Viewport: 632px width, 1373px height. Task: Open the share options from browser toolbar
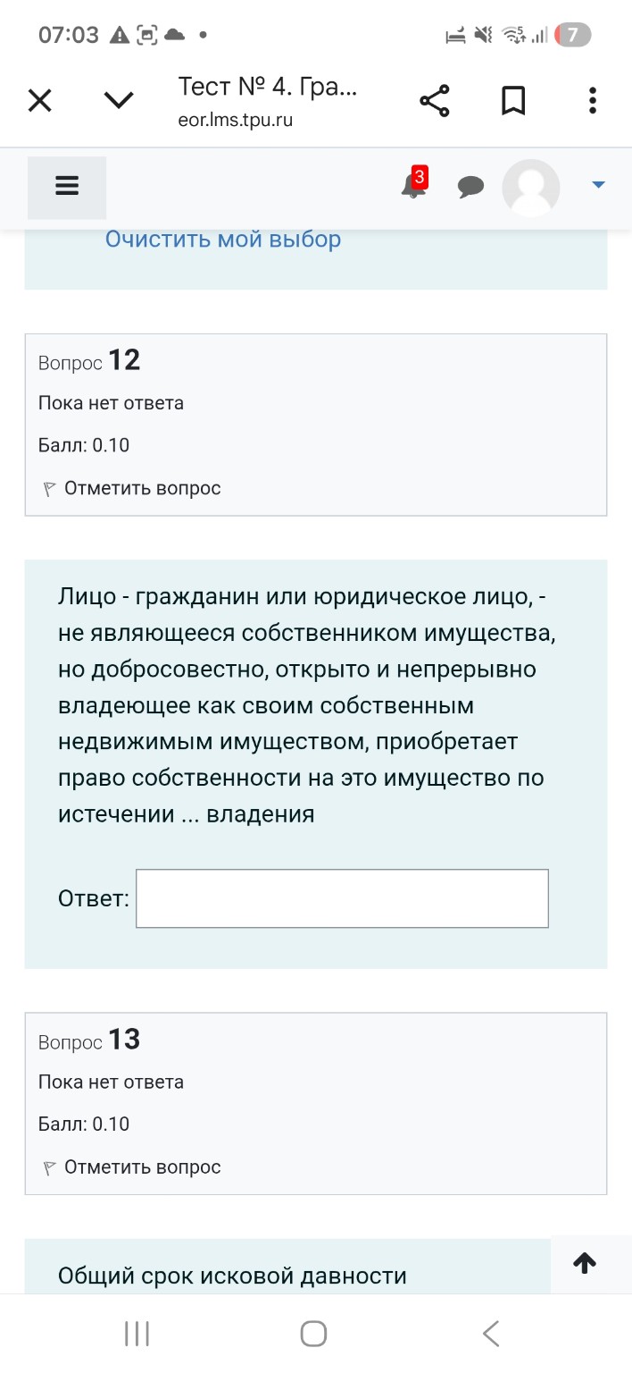(435, 100)
